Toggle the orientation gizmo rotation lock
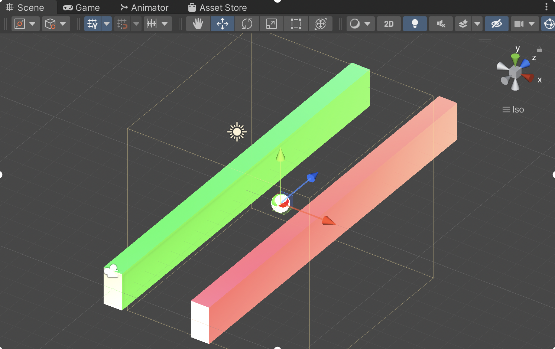The image size is (555, 349). (540, 49)
